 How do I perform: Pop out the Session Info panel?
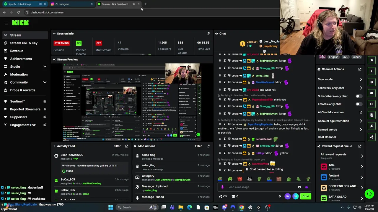(x=208, y=34)
